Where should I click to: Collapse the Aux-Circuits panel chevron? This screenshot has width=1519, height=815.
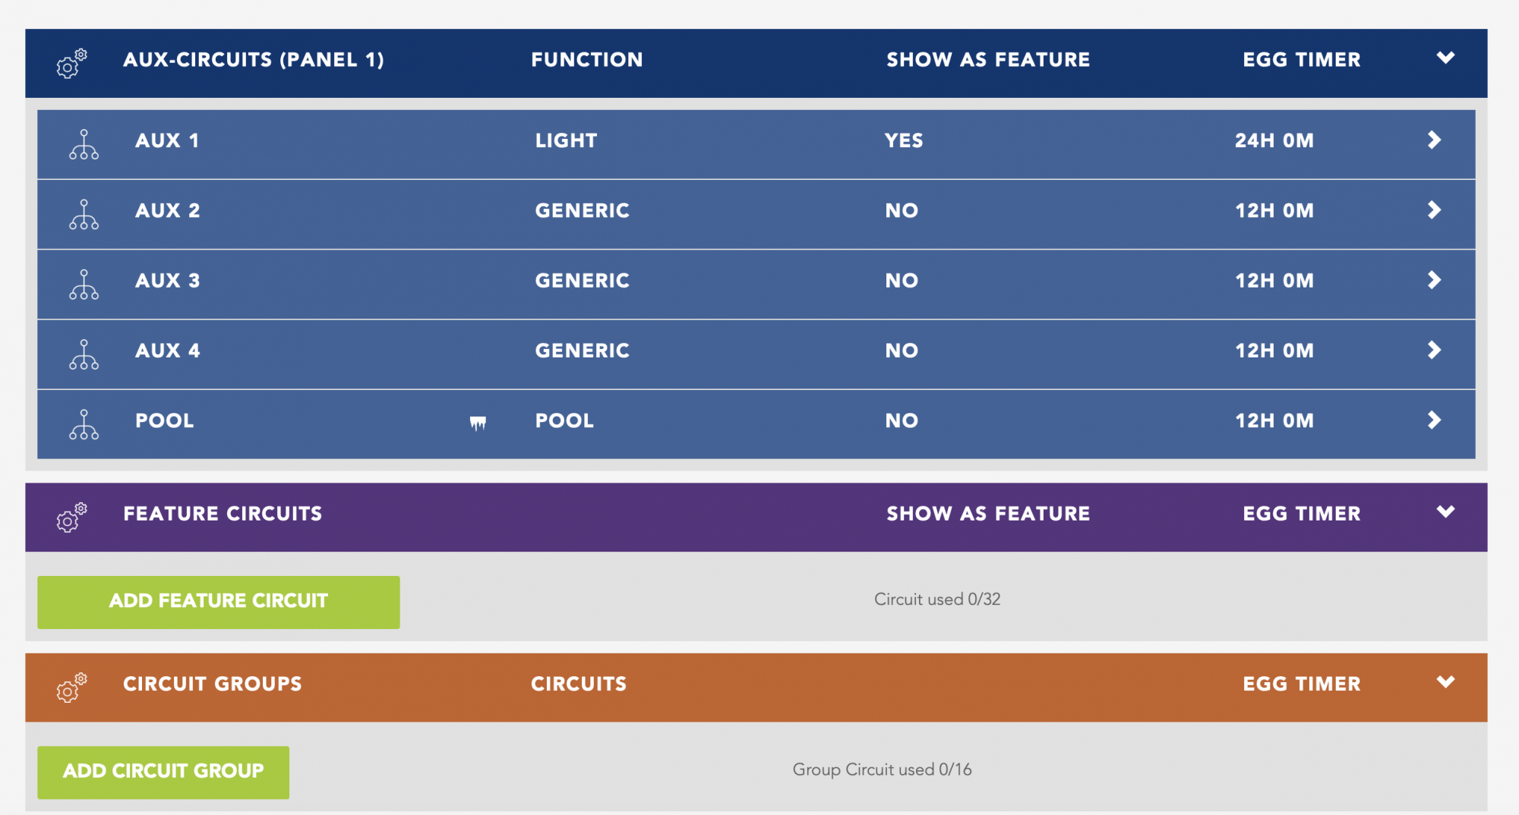(1445, 58)
